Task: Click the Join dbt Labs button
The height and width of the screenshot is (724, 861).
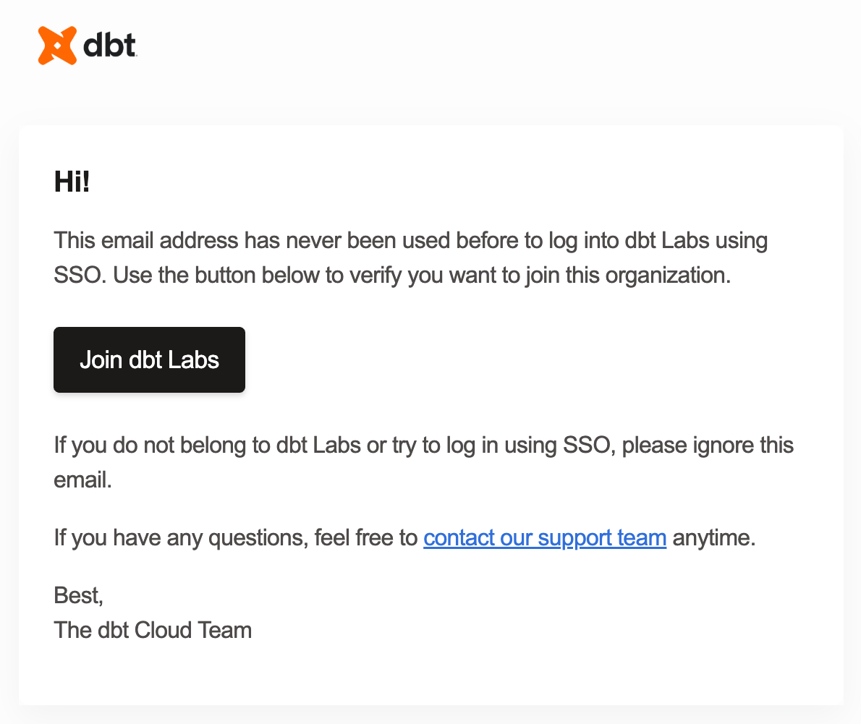Action: click(149, 359)
